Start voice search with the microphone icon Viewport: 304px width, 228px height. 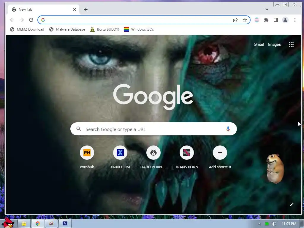[228, 129]
